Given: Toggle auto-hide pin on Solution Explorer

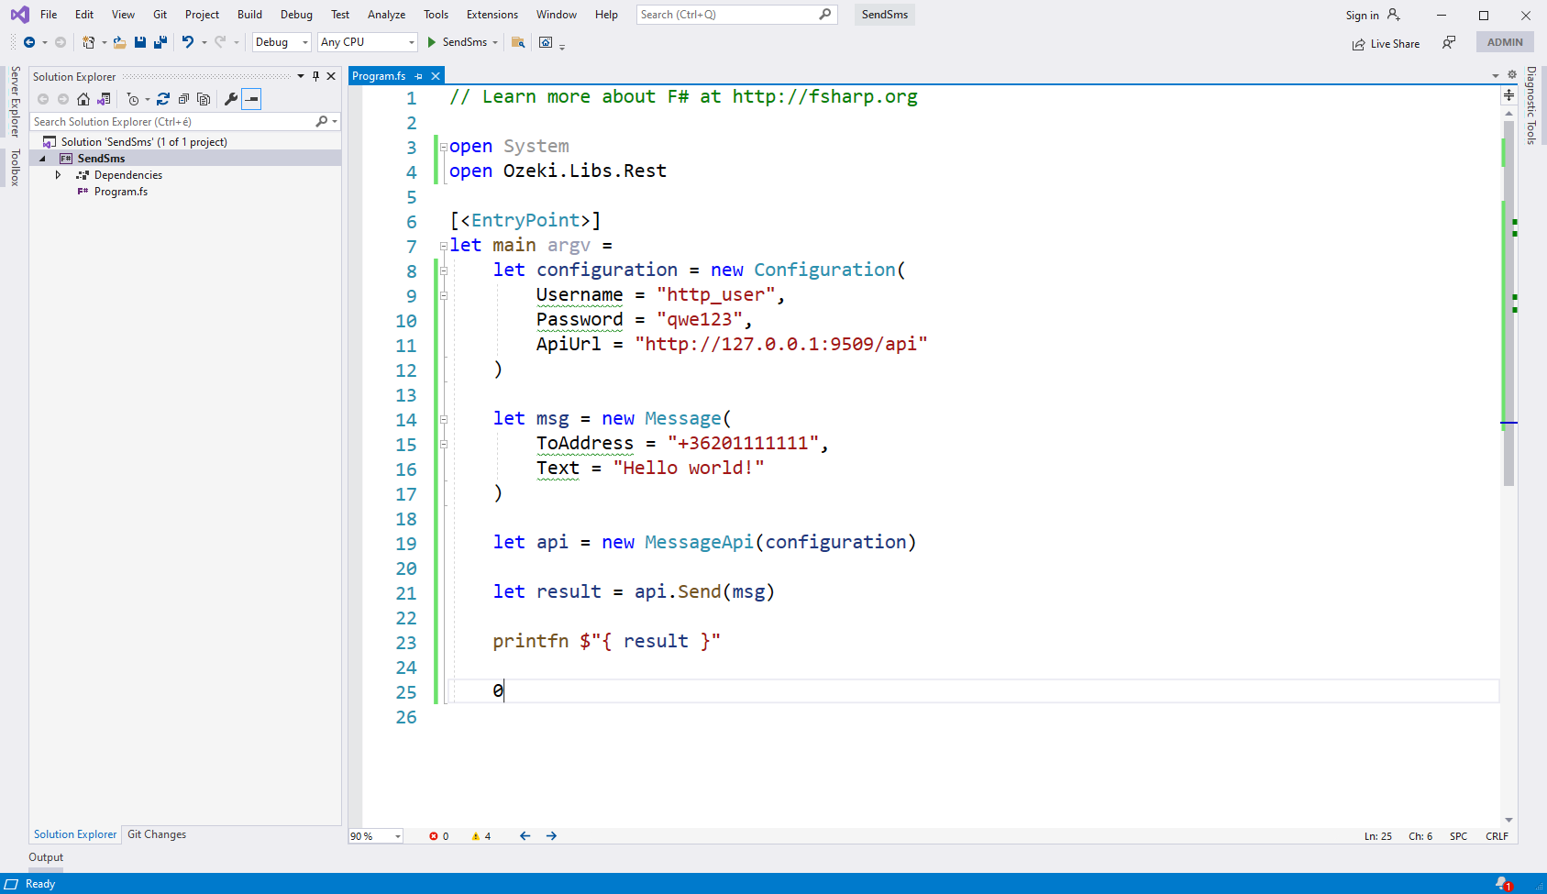Looking at the screenshot, I should tap(315, 76).
